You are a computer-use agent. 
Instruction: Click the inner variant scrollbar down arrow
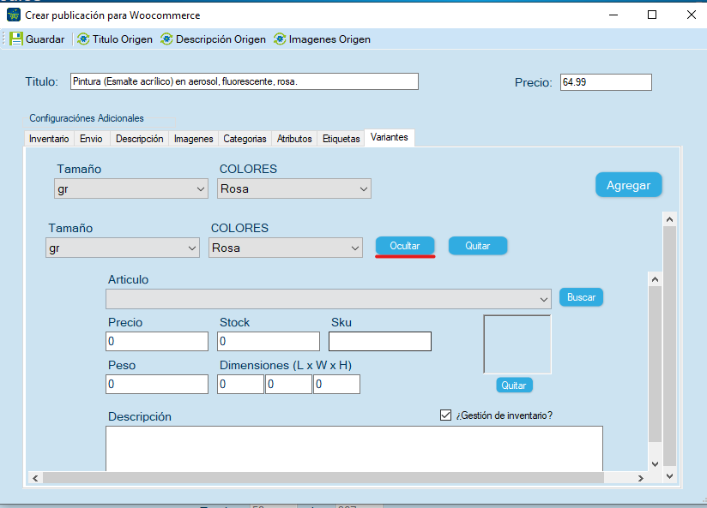(656, 463)
